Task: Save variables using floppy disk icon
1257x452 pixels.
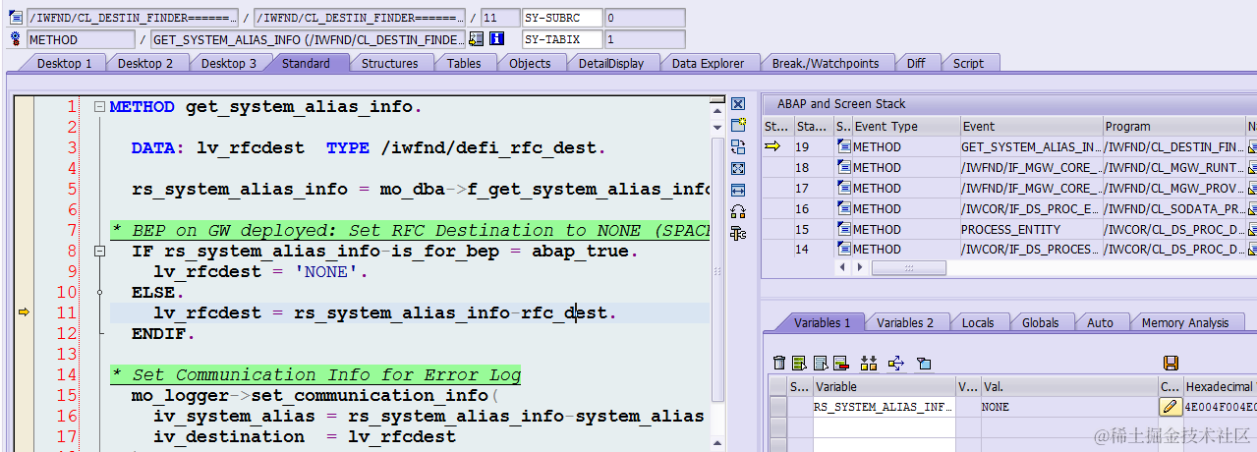Action: coord(1171,364)
